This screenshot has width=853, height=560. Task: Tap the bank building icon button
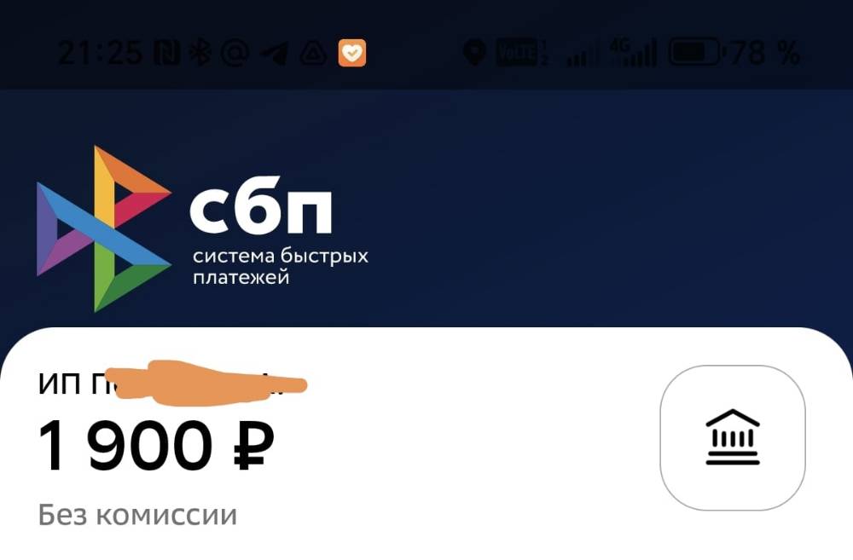732,437
